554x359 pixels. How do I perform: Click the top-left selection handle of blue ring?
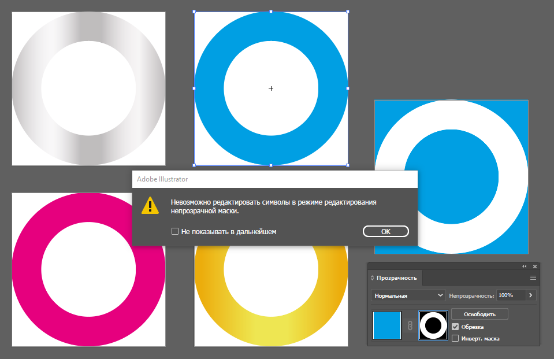click(x=194, y=12)
